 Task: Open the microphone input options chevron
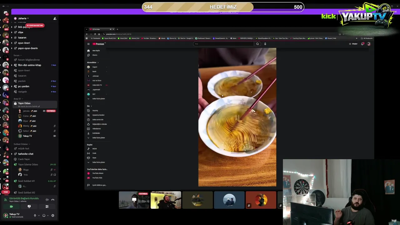39,215
